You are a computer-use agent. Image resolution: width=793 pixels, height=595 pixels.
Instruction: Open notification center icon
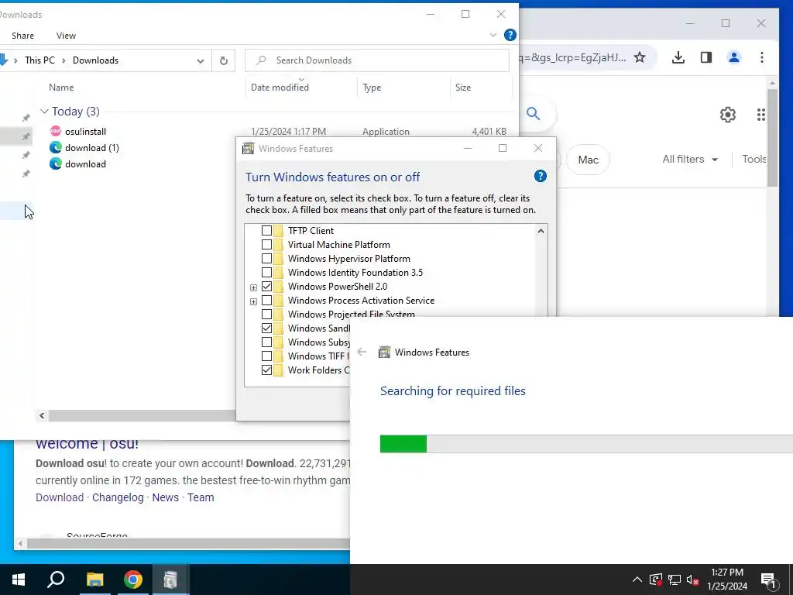point(769,580)
